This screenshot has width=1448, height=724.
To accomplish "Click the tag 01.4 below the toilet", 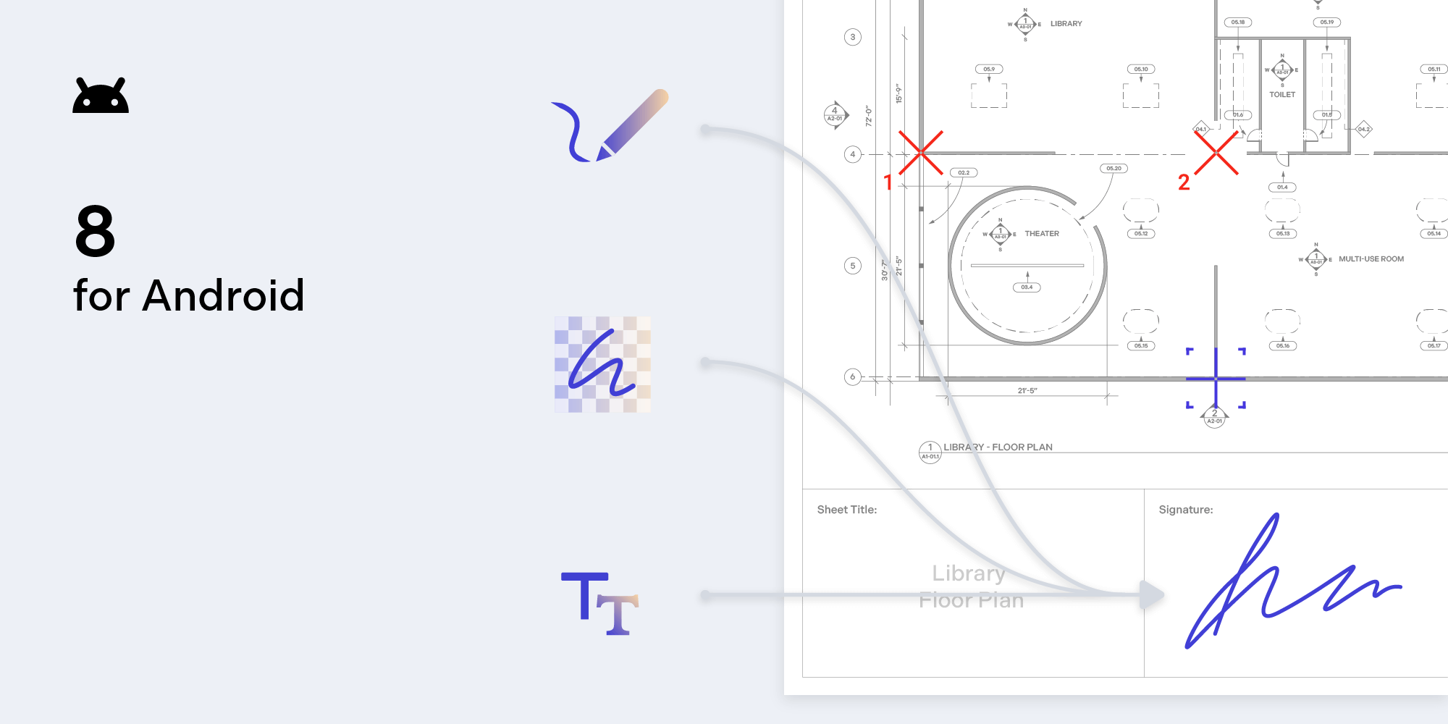I will pyautogui.click(x=1282, y=188).
